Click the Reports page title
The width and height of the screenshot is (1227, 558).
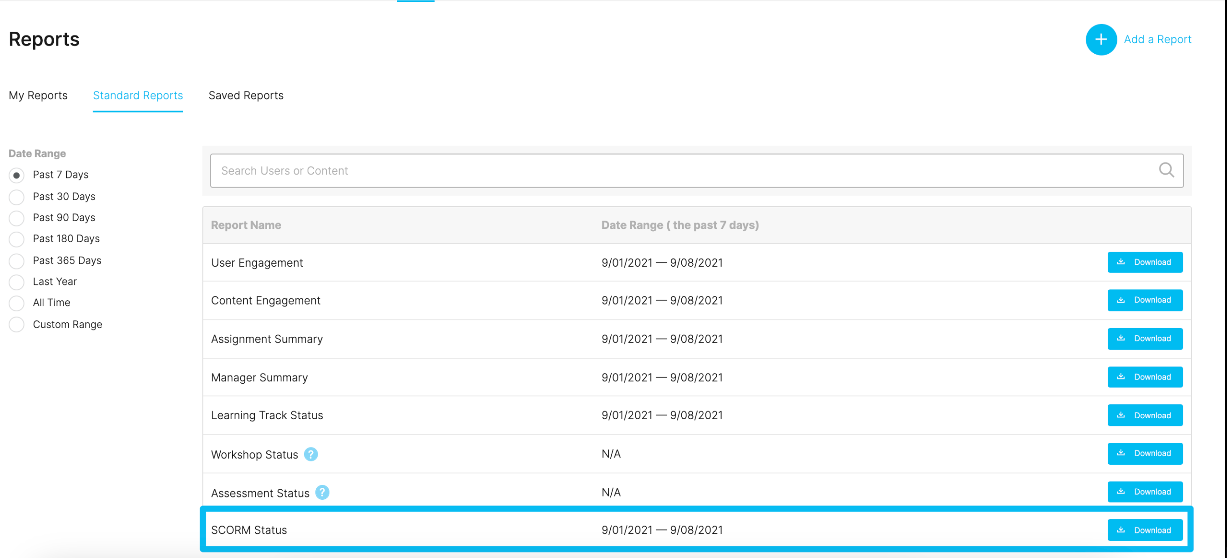click(44, 39)
